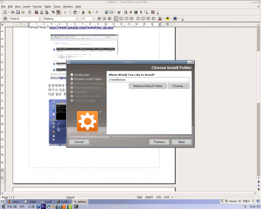This screenshot has width=261, height=209.
Task: Toggle bullets list on
Action: coord(143,18)
